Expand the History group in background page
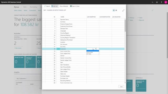Image resolution: width=168 pixels, height=94 pixels. click(131, 18)
